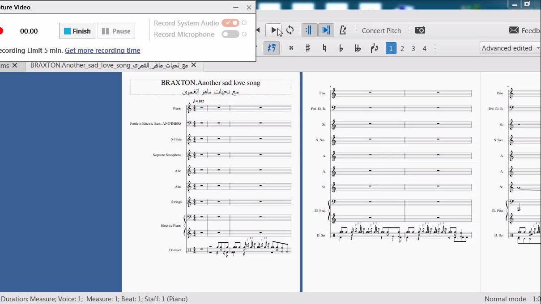Screen dimensions: 541x304
Task: Click the 'Soprano Saxophone' staff label
Action: (x=167, y=155)
